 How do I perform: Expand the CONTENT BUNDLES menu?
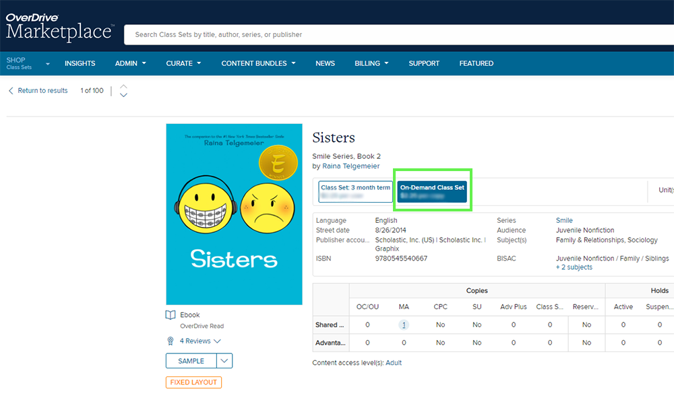[258, 63]
